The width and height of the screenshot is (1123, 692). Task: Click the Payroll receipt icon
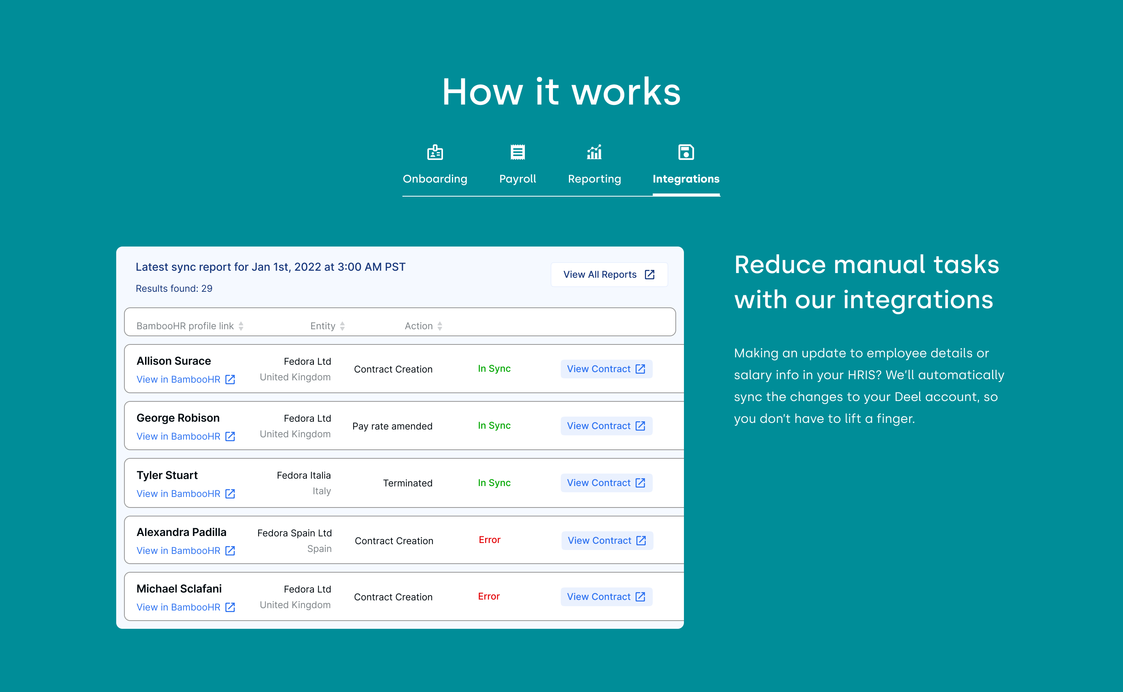tap(517, 152)
